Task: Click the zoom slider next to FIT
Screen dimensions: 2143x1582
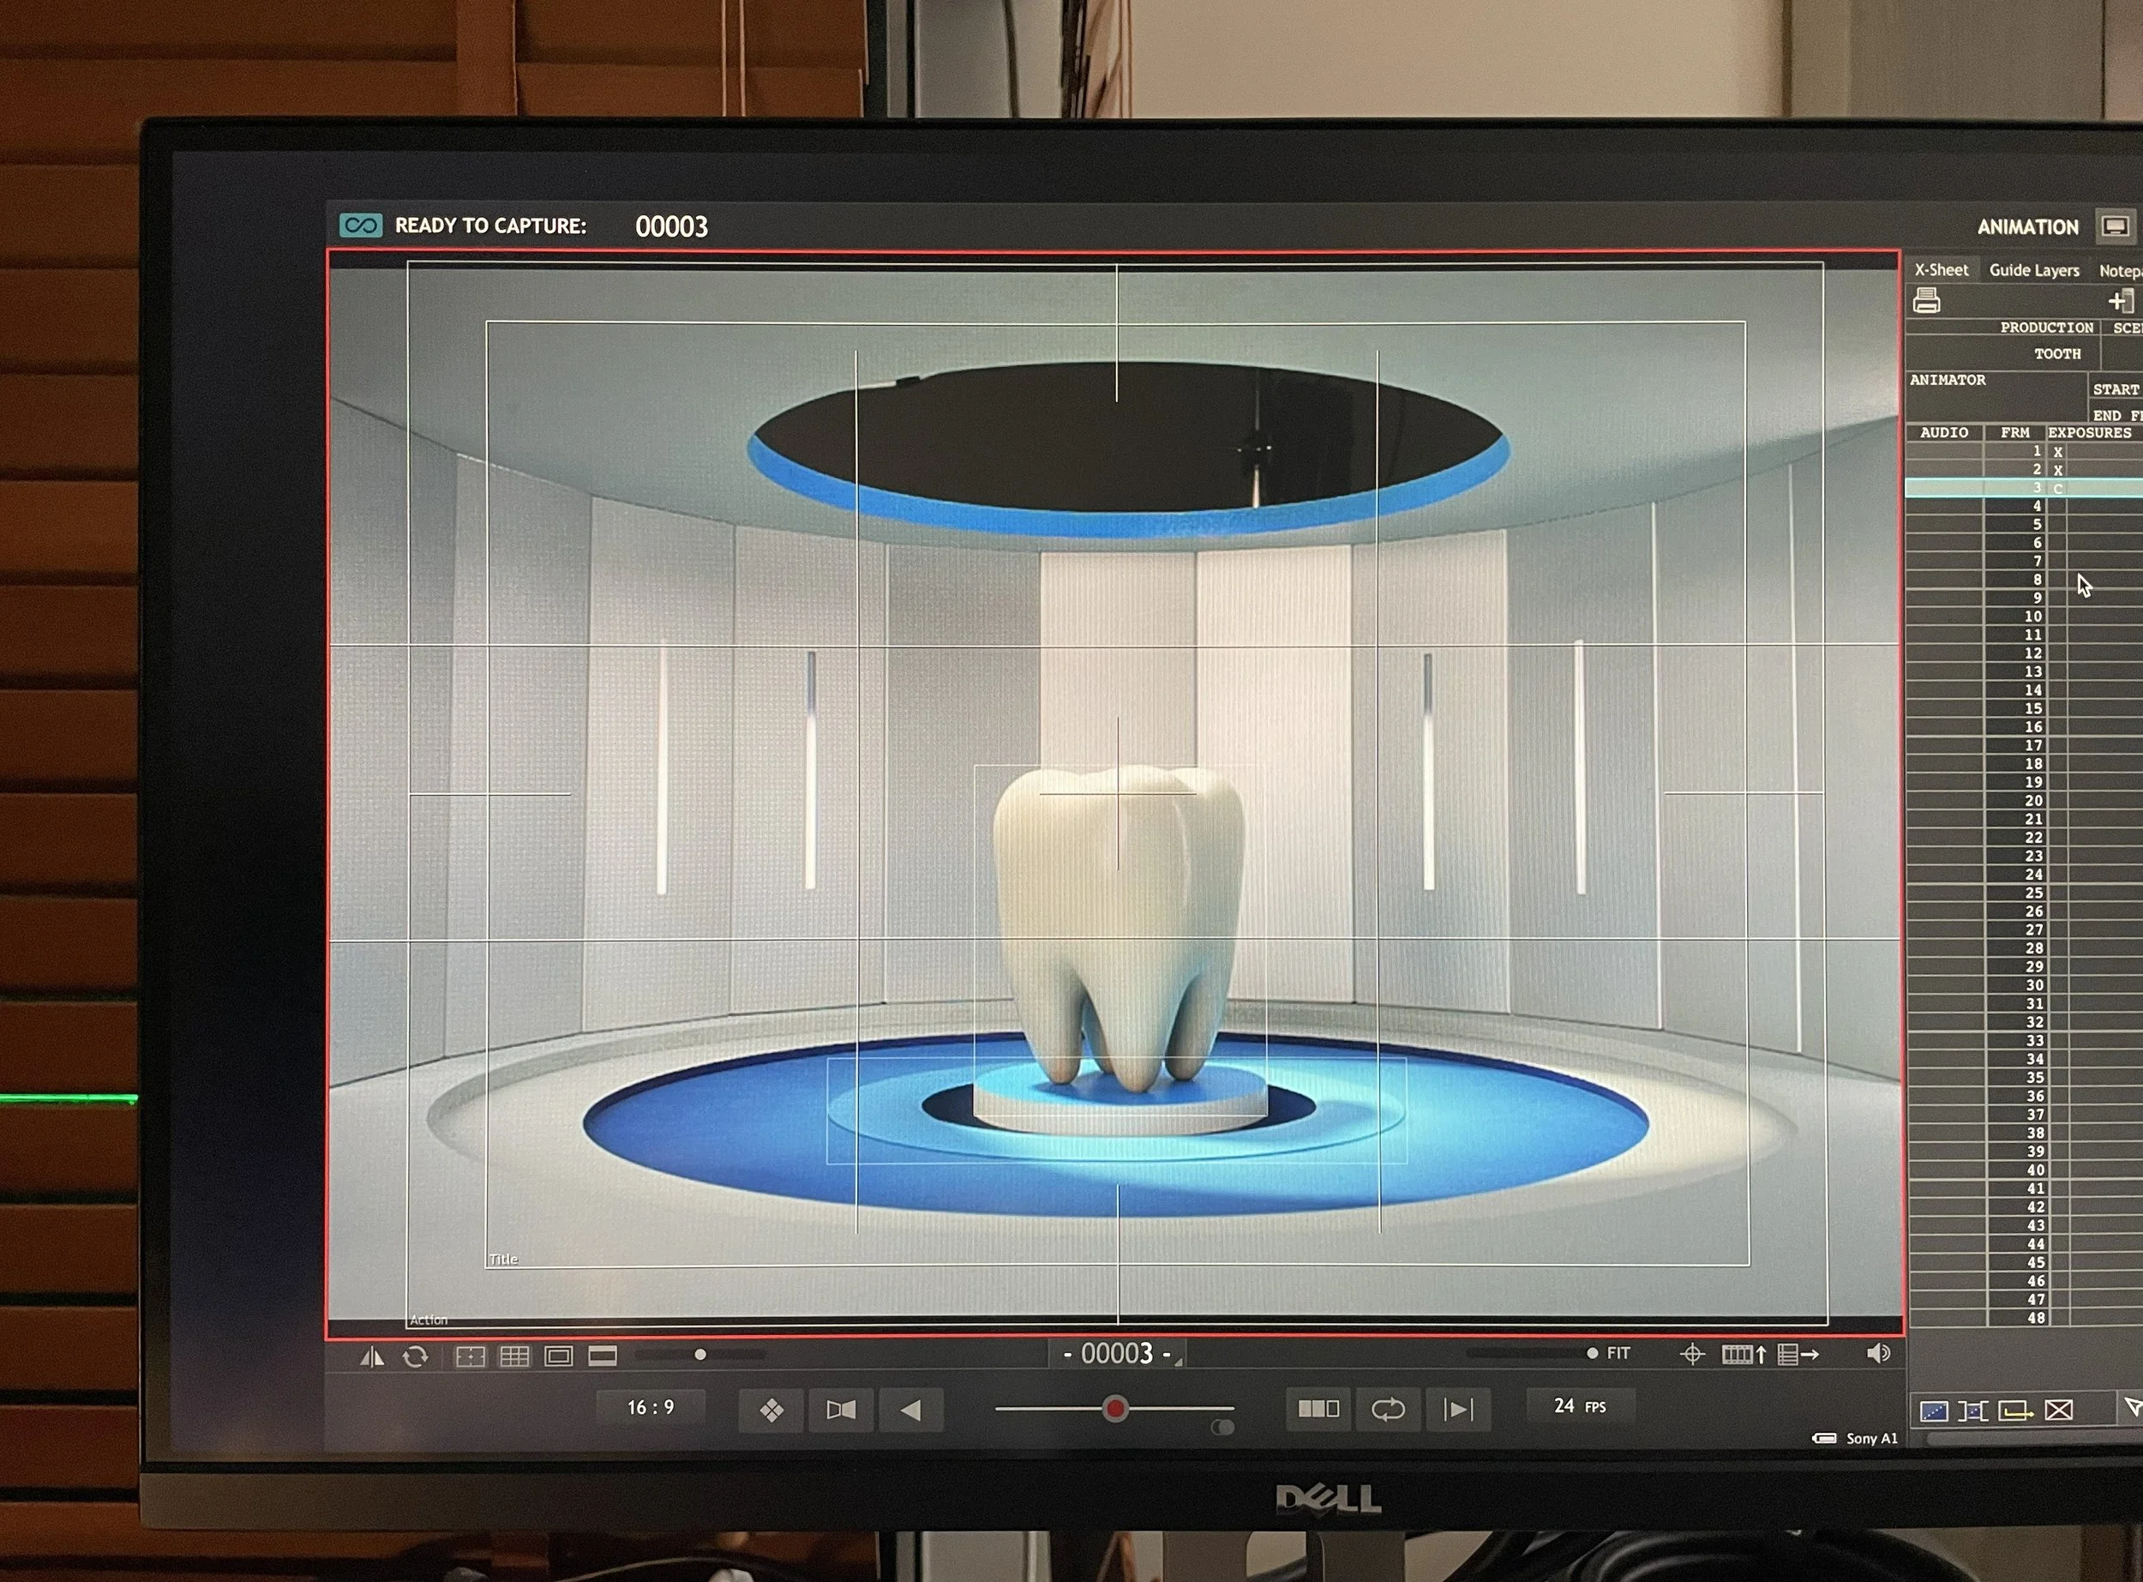Action: click(x=1532, y=1353)
